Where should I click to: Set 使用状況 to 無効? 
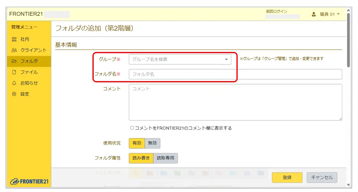click(152, 143)
